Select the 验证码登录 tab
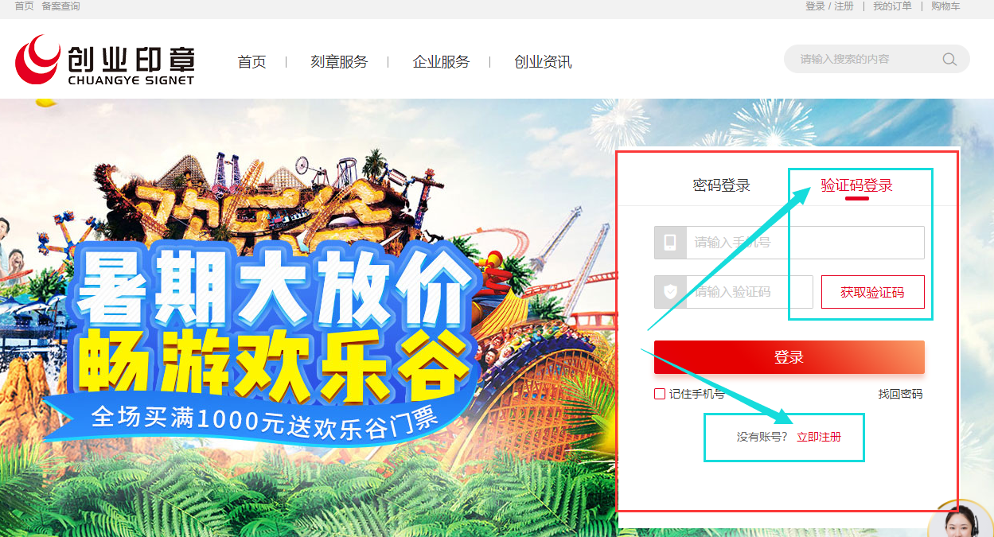This screenshot has width=994, height=537. coord(856,185)
